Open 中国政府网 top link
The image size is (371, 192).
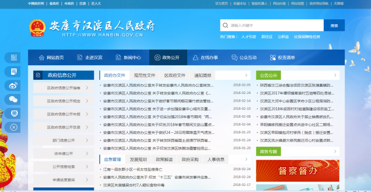pos(36,4)
